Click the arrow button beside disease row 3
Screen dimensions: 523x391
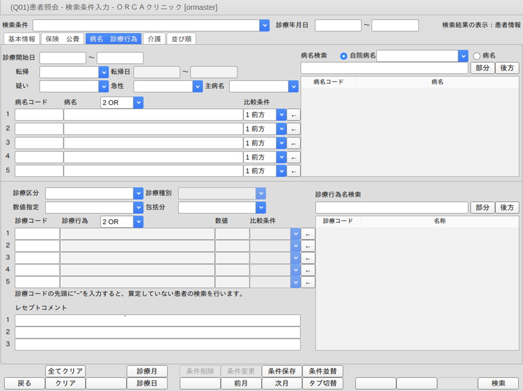point(294,143)
